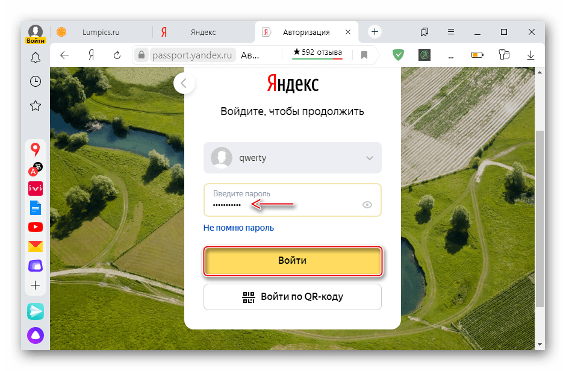566x371 pixels.
Task: Open the notifications bell in sidebar
Action: pos(36,58)
